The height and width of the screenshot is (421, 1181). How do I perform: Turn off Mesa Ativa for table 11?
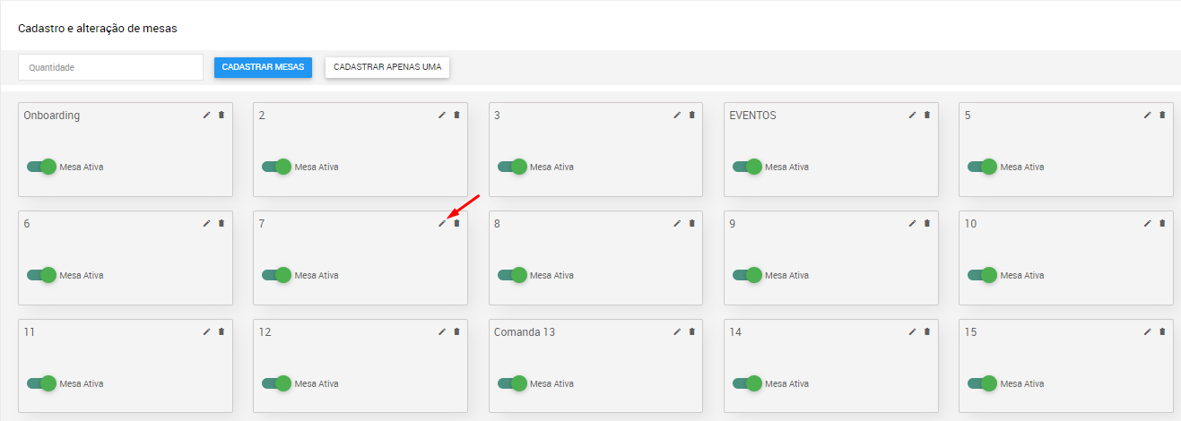pos(41,383)
